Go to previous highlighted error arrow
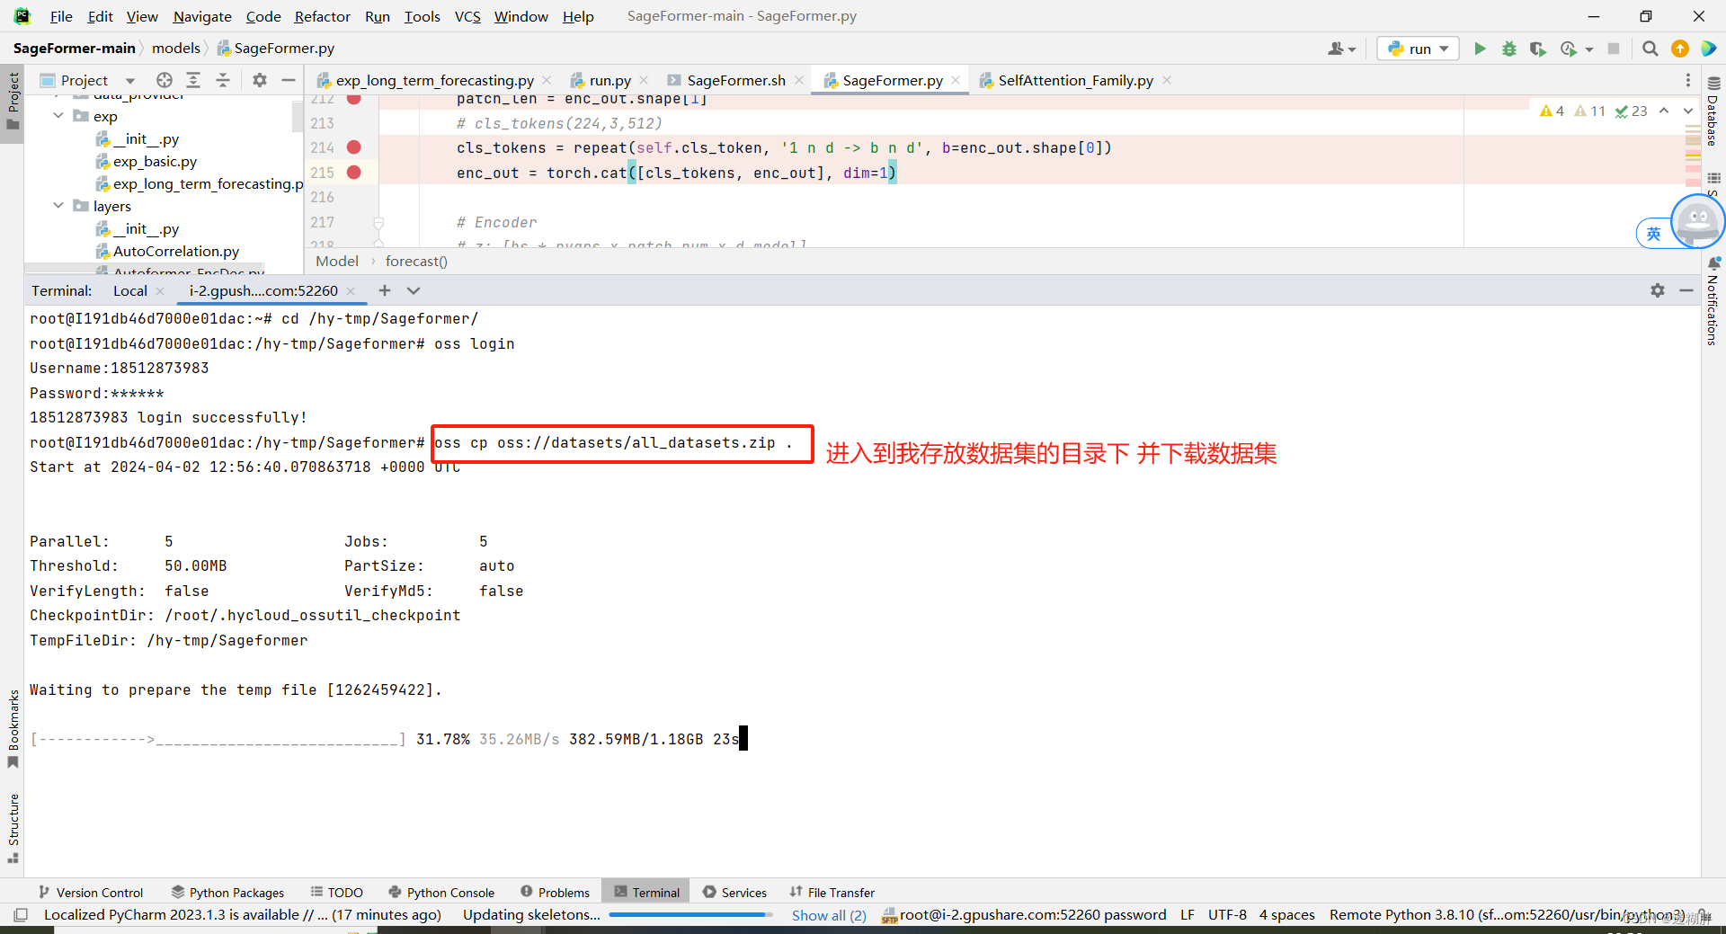Image resolution: width=1726 pixels, height=934 pixels. [x=1664, y=111]
